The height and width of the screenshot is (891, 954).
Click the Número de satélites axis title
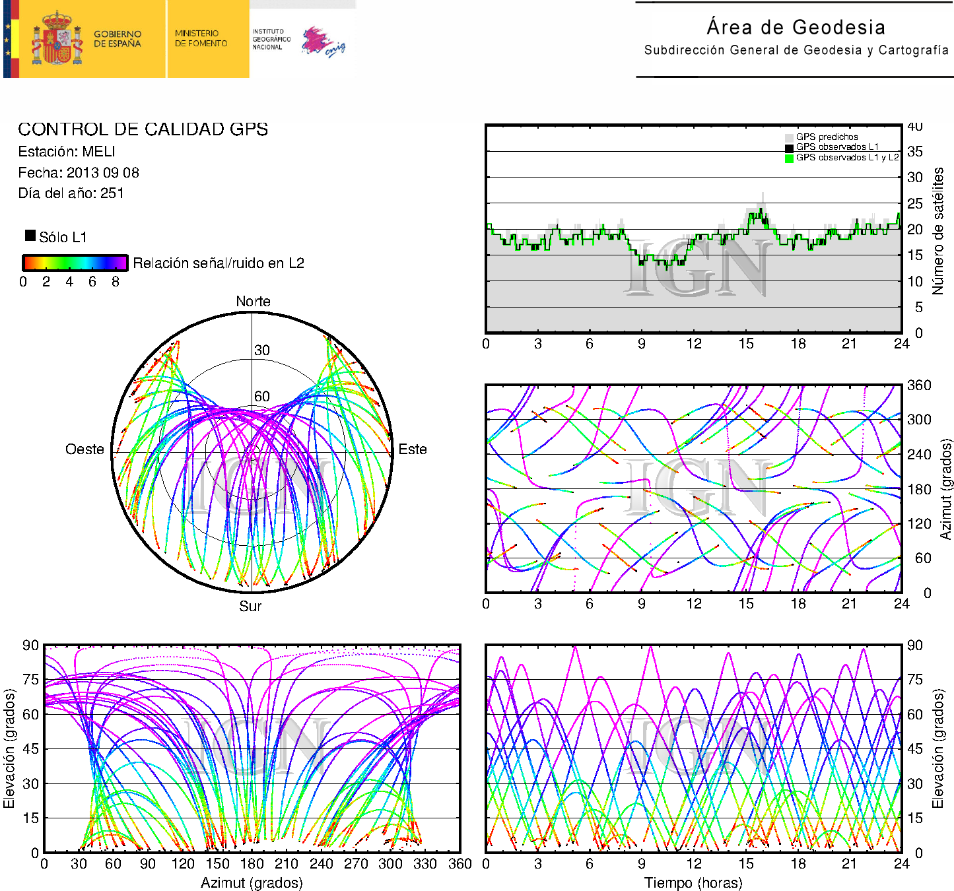pyautogui.click(x=938, y=230)
